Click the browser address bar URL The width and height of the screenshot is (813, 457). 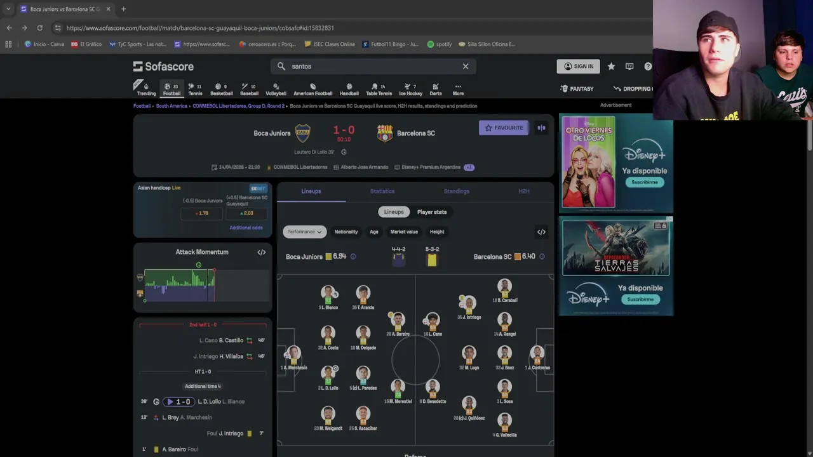(200, 28)
